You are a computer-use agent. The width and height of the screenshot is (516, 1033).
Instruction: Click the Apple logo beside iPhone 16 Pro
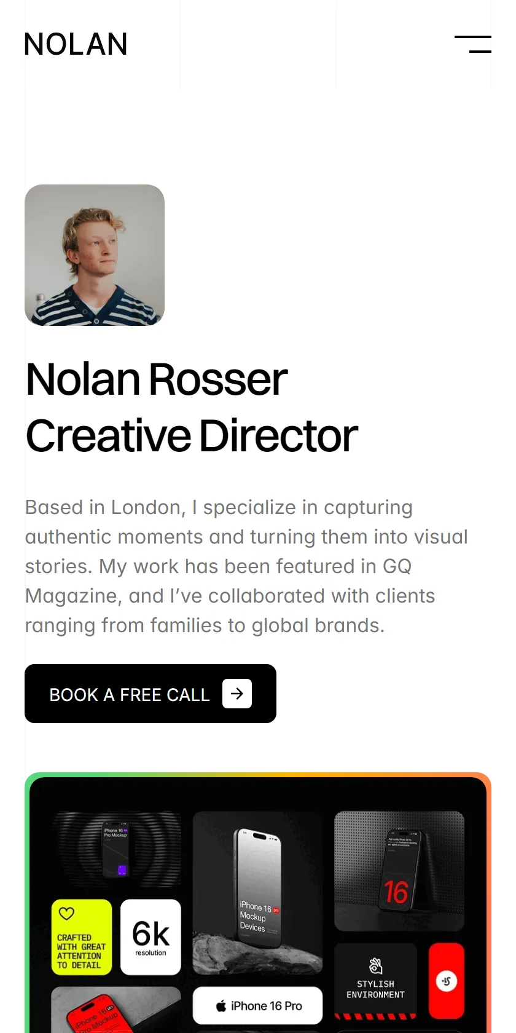click(221, 1006)
